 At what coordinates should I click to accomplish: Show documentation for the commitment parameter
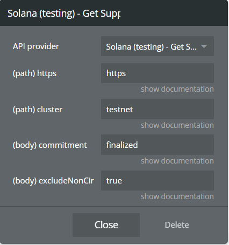[x=177, y=161]
